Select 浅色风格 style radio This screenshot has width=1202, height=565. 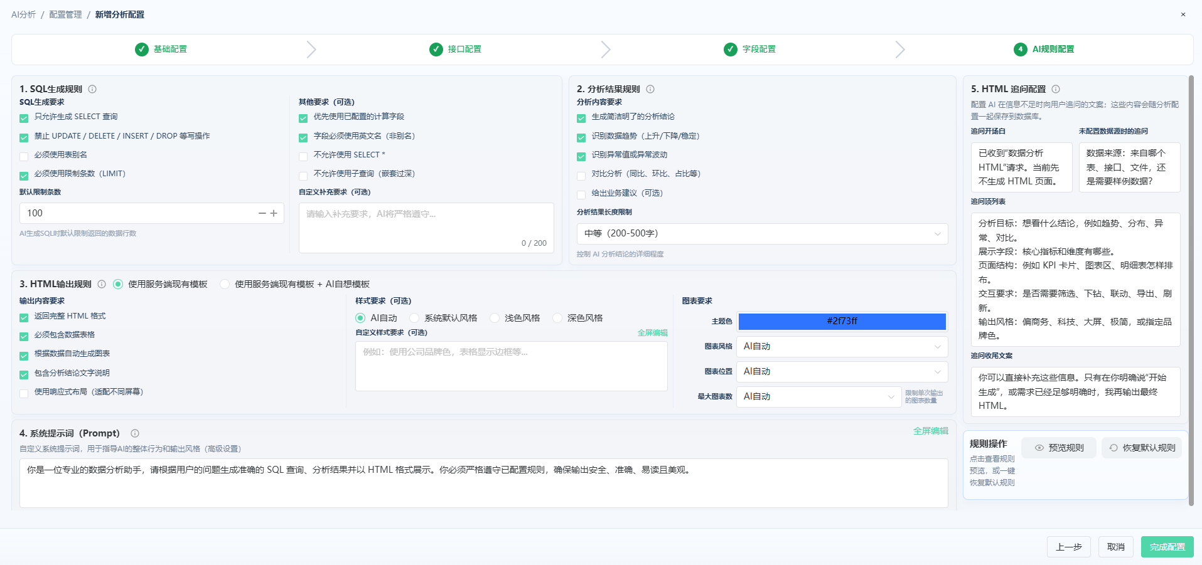(x=495, y=318)
